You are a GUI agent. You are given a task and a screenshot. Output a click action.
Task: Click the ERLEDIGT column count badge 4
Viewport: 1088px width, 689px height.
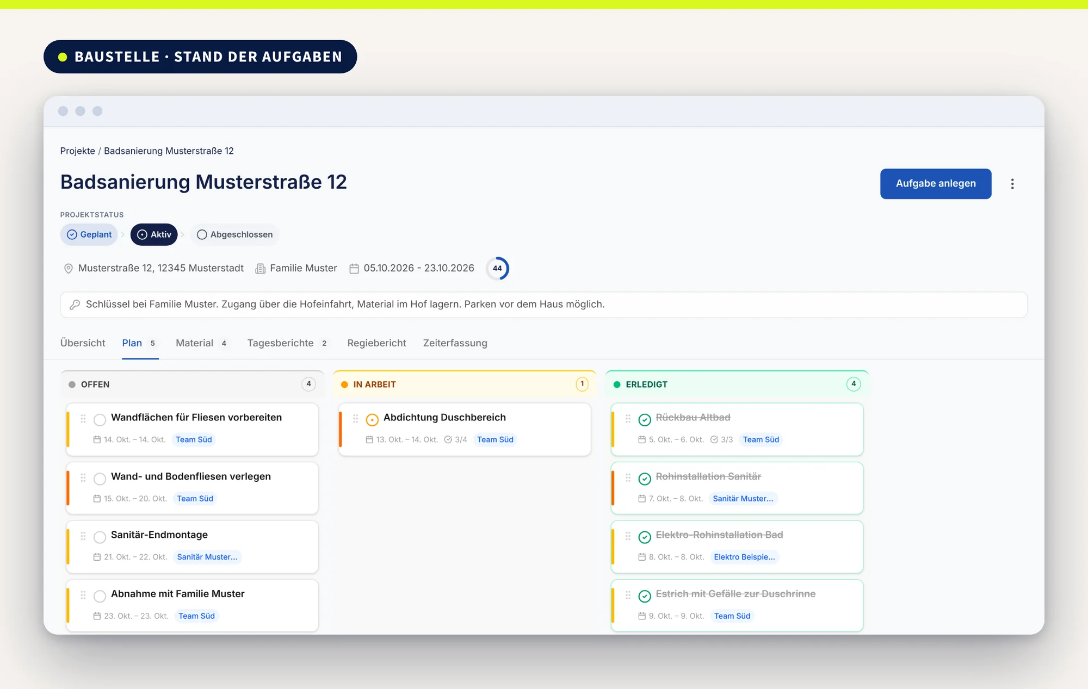click(854, 384)
